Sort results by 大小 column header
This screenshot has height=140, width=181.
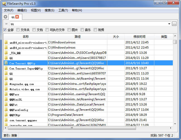pyautogui.click(x=116, y=37)
